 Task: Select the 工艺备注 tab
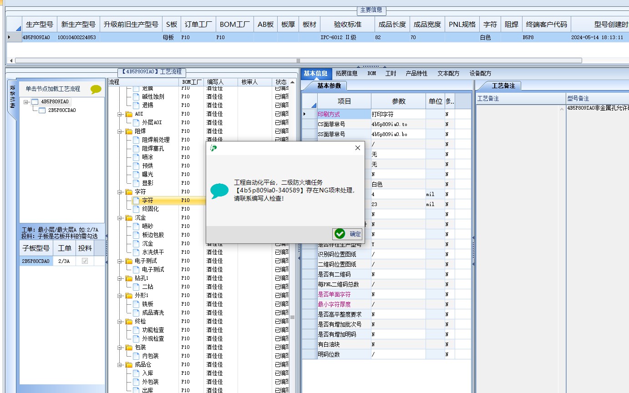503,86
